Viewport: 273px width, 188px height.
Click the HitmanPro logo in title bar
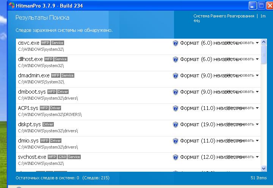tap(11, 5)
